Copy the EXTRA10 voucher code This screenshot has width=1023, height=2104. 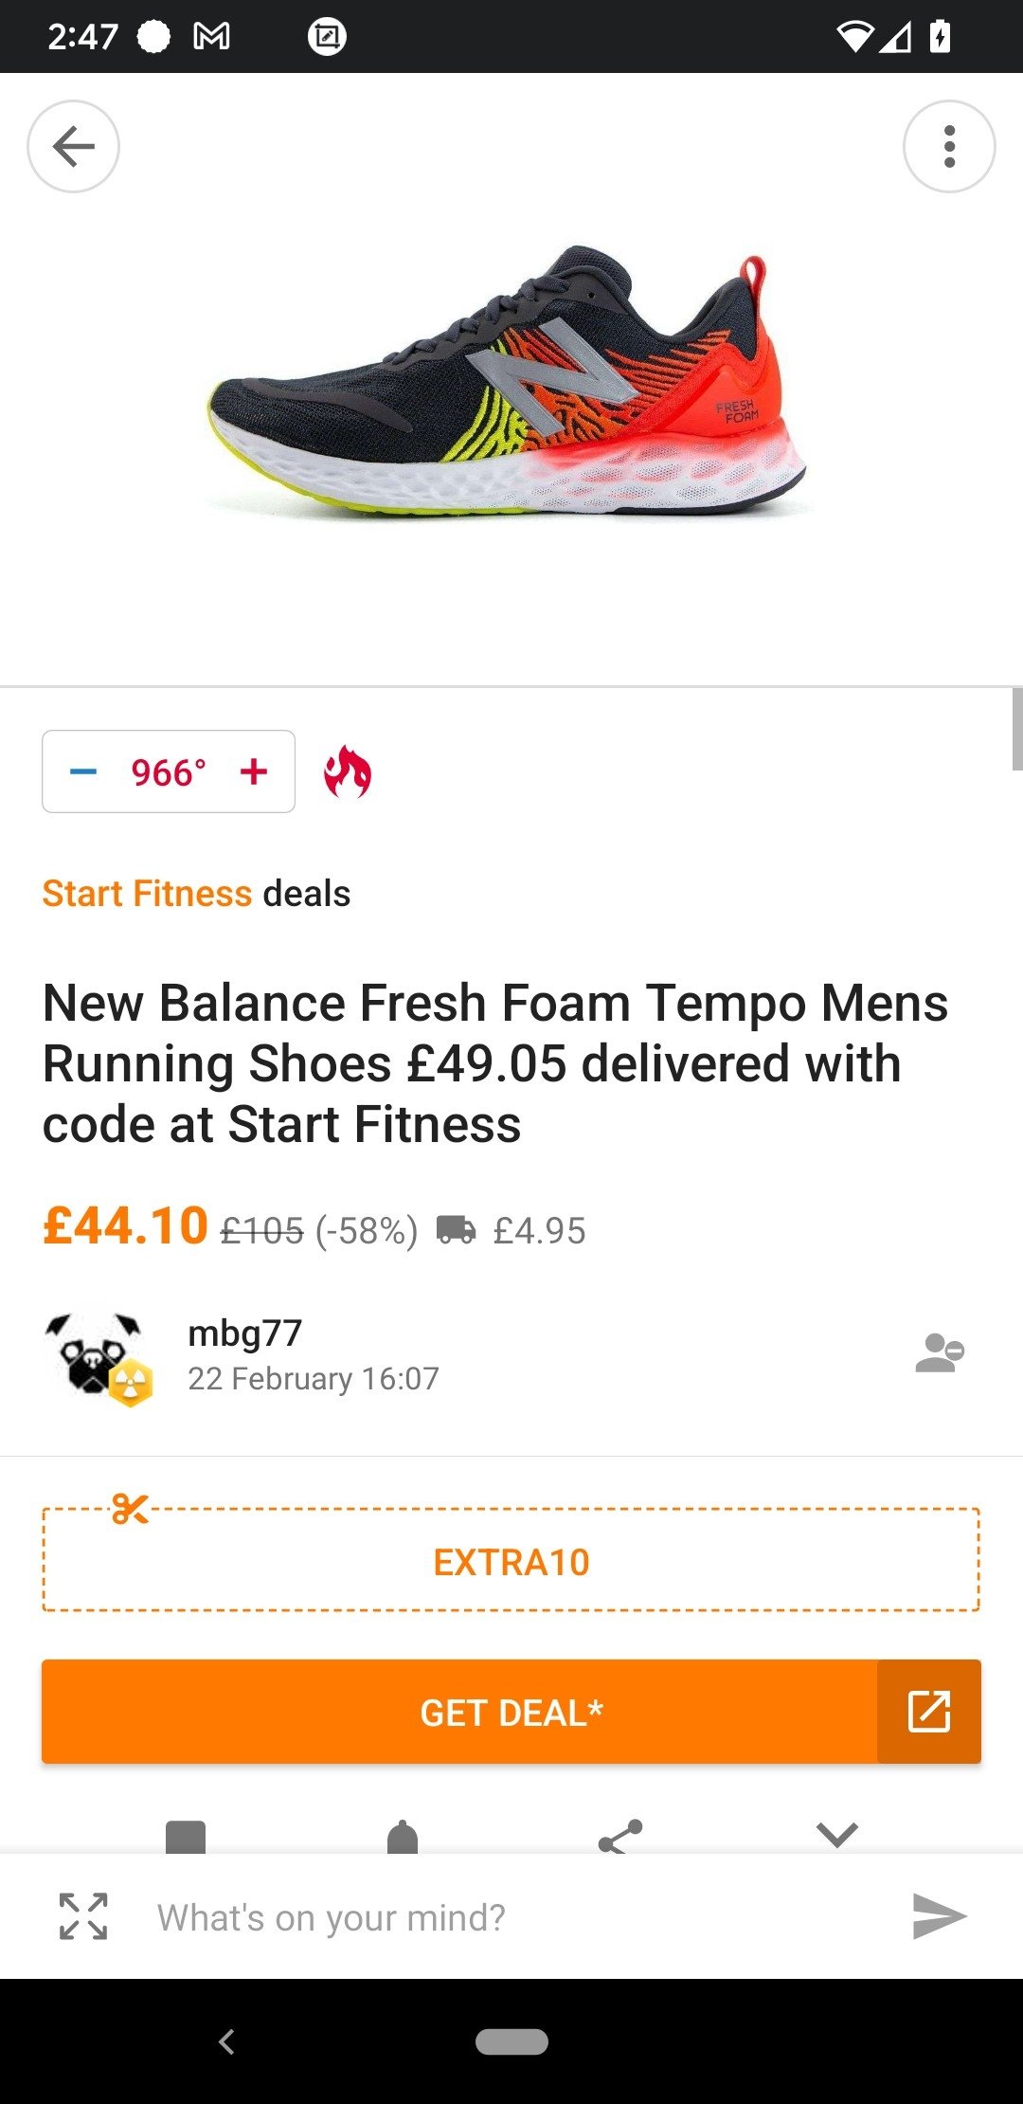point(511,1562)
